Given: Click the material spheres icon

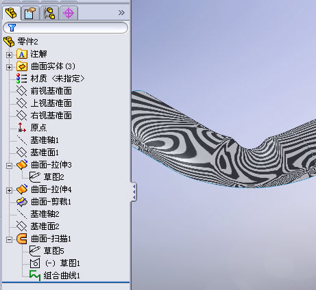Looking at the screenshot, I should [x=21, y=79].
